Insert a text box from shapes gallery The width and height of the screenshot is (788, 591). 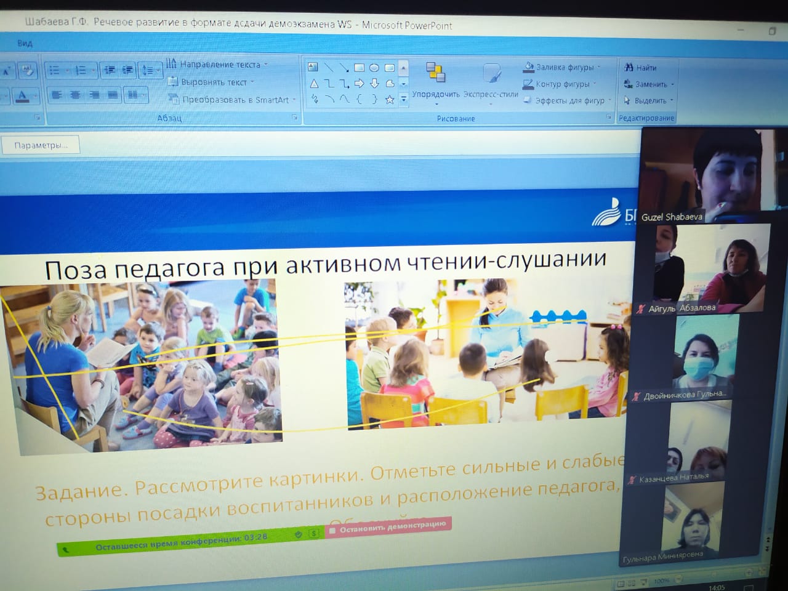pos(313,68)
